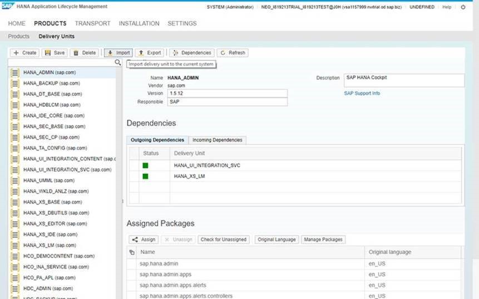Click the select-all icon in packages table header
The height and width of the screenshot is (299, 479).
(x=132, y=252)
